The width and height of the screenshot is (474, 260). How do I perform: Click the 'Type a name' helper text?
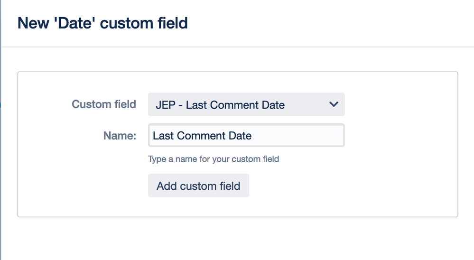pos(214,159)
